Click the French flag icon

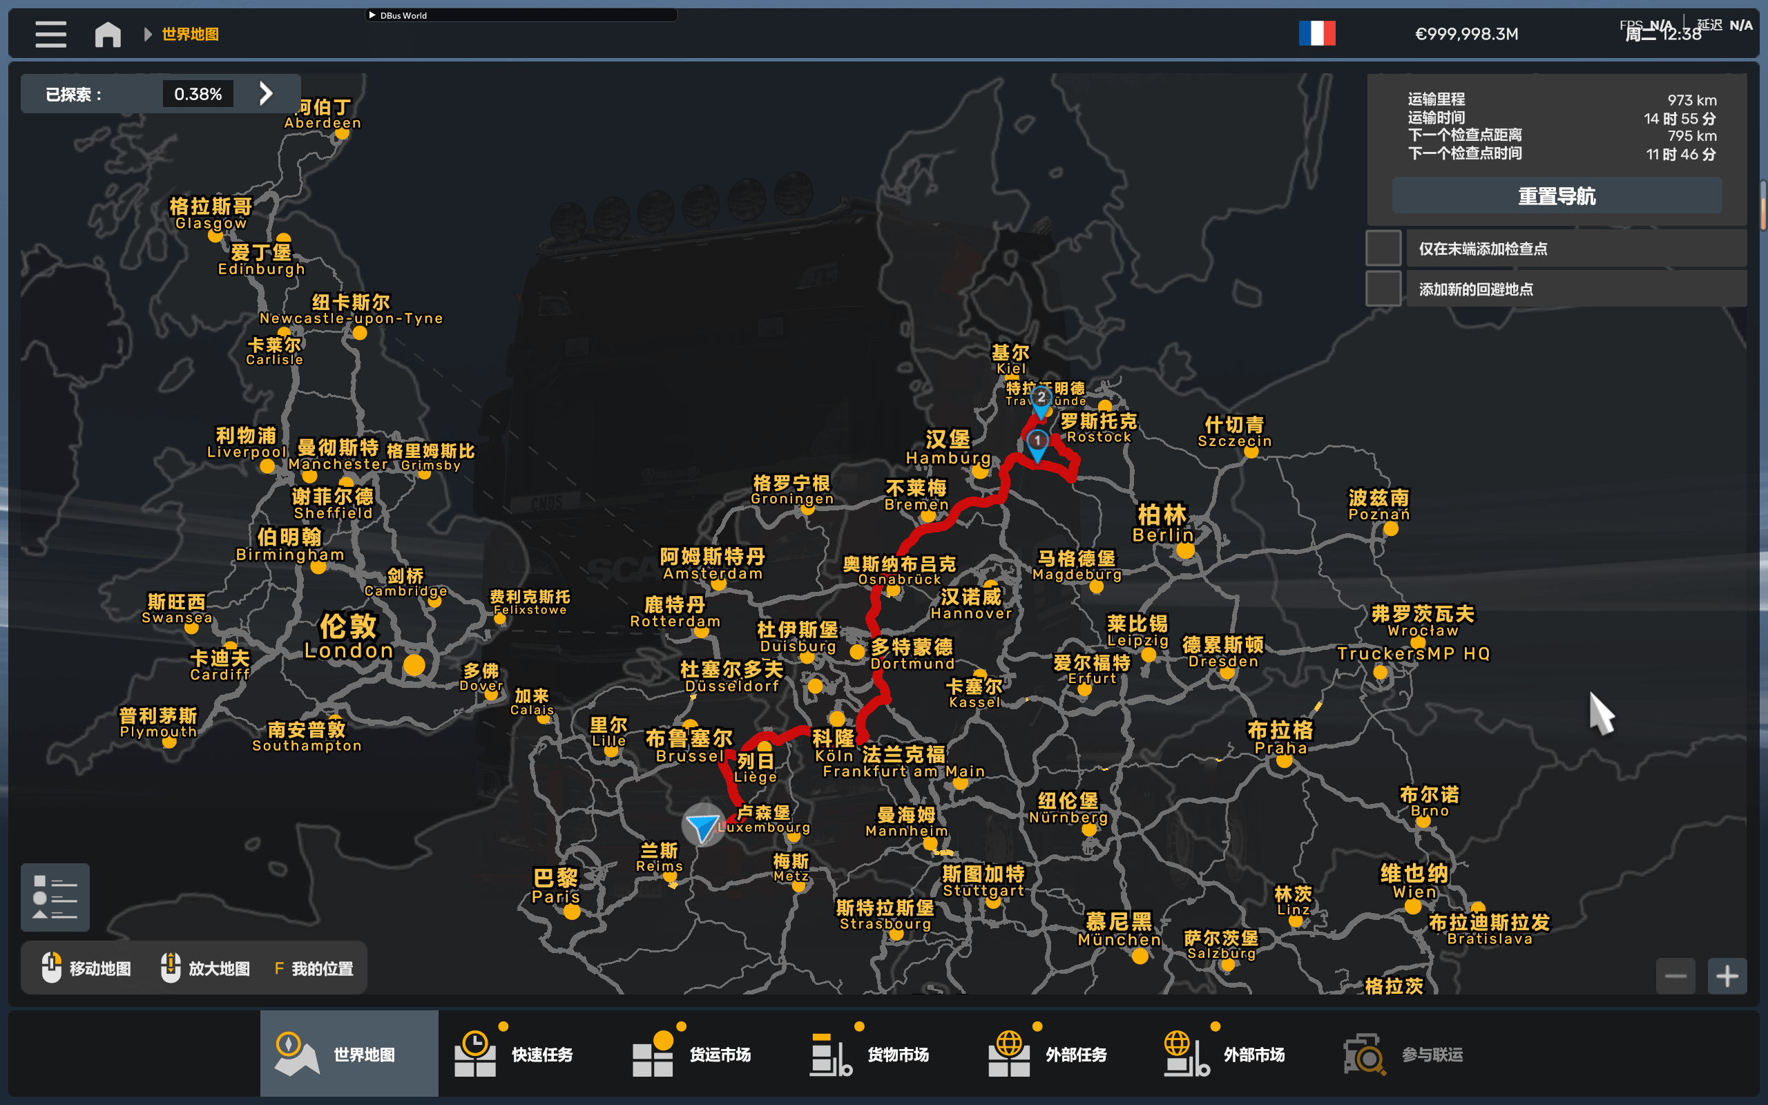pyautogui.click(x=1316, y=34)
